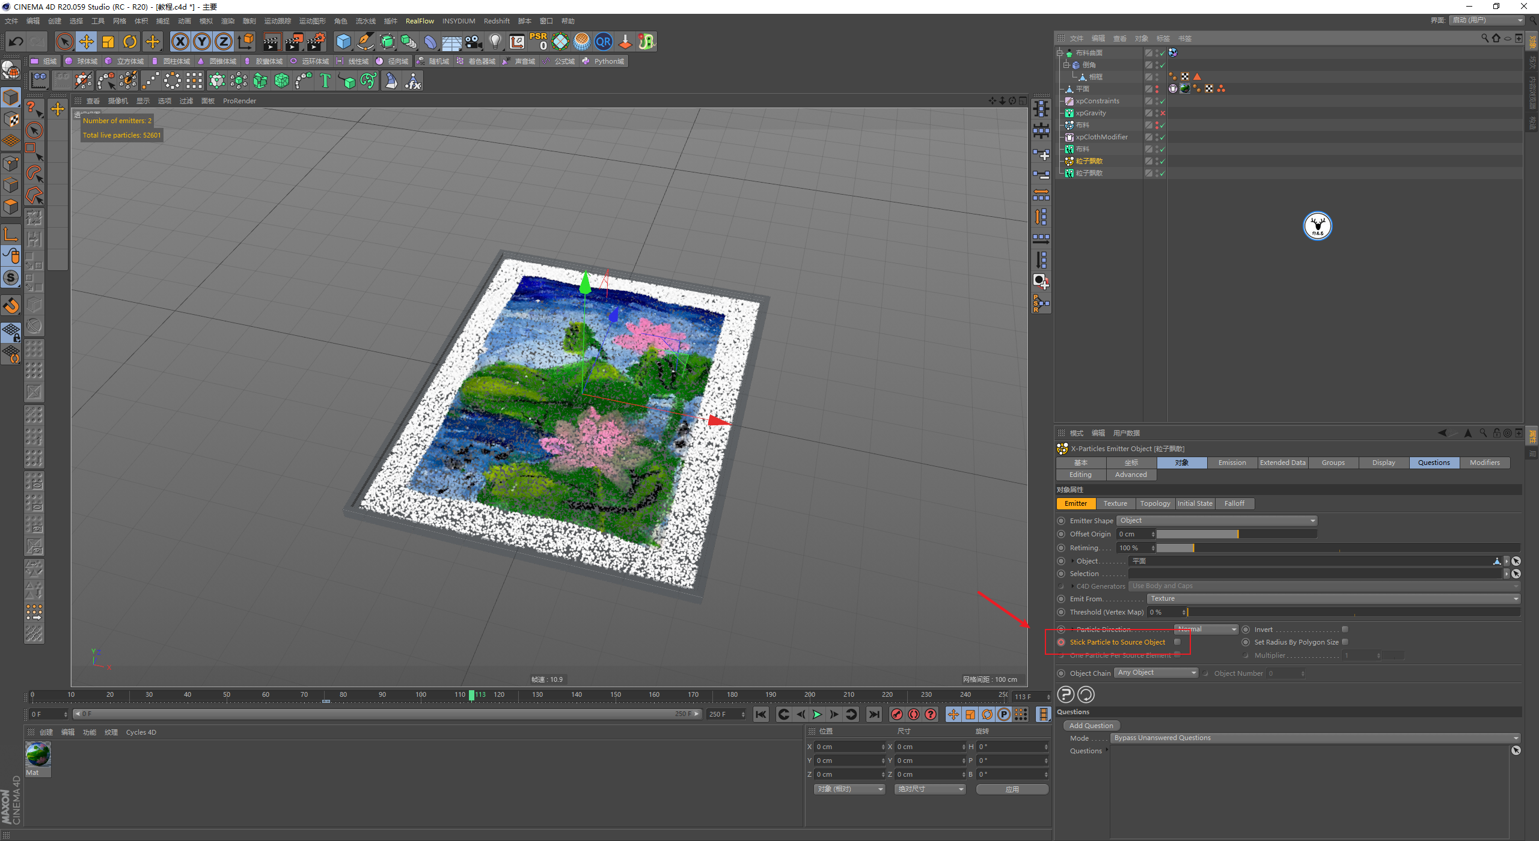
Task: Click the Add Question button
Action: click(1091, 726)
